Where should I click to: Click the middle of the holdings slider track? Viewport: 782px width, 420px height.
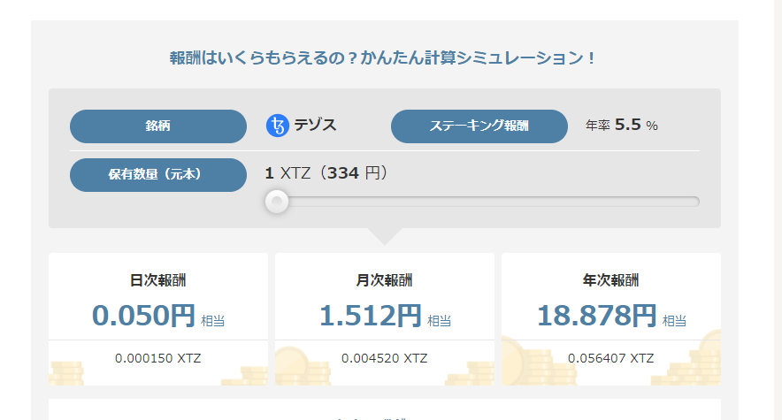coord(482,202)
